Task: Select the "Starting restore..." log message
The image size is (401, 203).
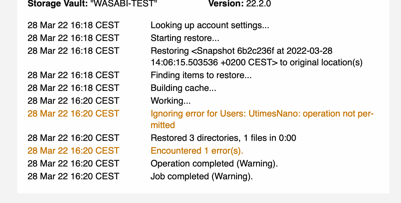Action: tap(185, 38)
